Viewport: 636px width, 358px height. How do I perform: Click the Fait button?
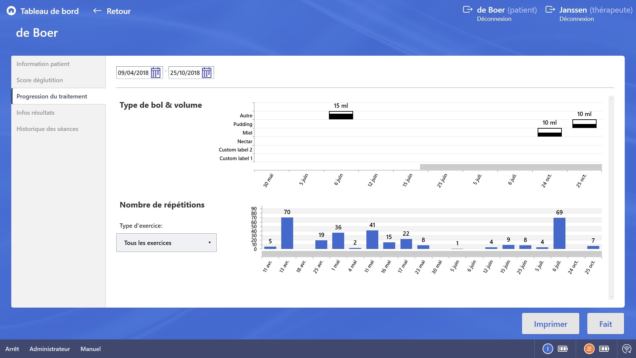point(606,324)
